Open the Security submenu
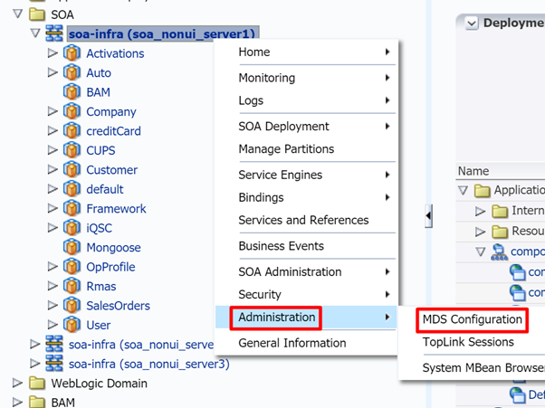 coord(306,294)
